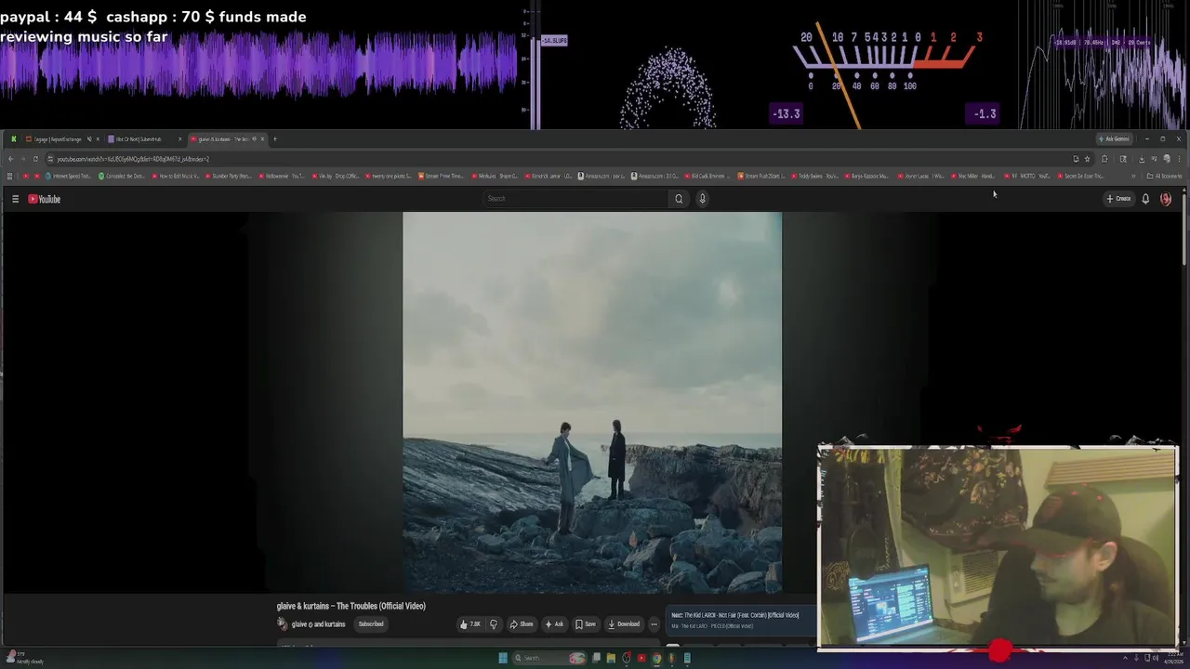Click the Windows taskbar search box
Image resolution: width=1190 pixels, height=669 pixels.
pos(549,658)
